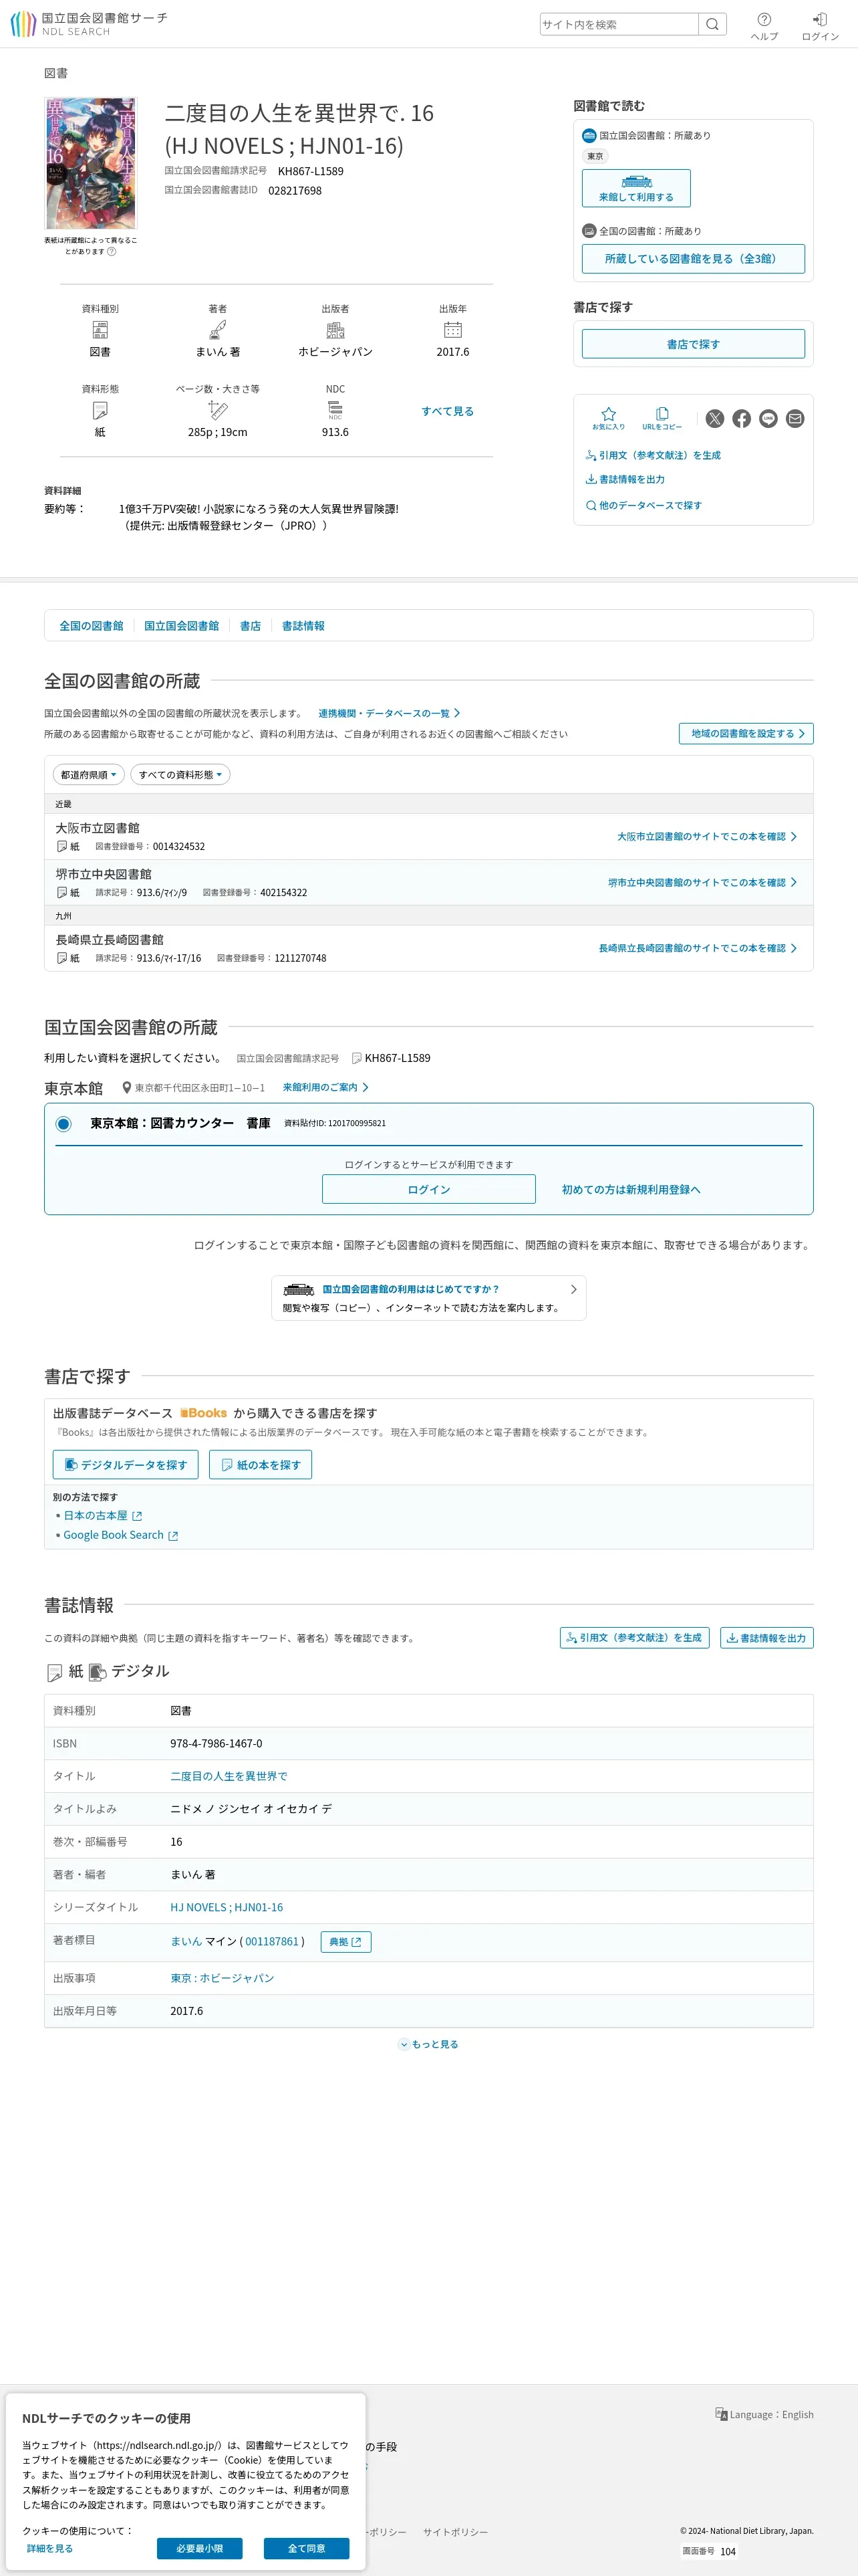Click 引用文を生成 button in 書誌情報 section

tap(634, 1638)
